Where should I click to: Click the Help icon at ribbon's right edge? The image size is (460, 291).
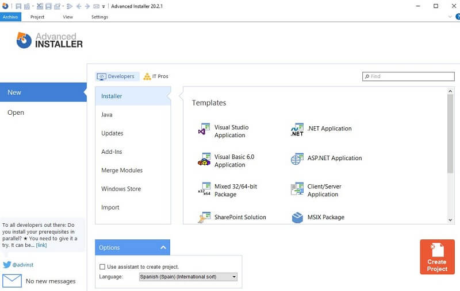(458, 17)
